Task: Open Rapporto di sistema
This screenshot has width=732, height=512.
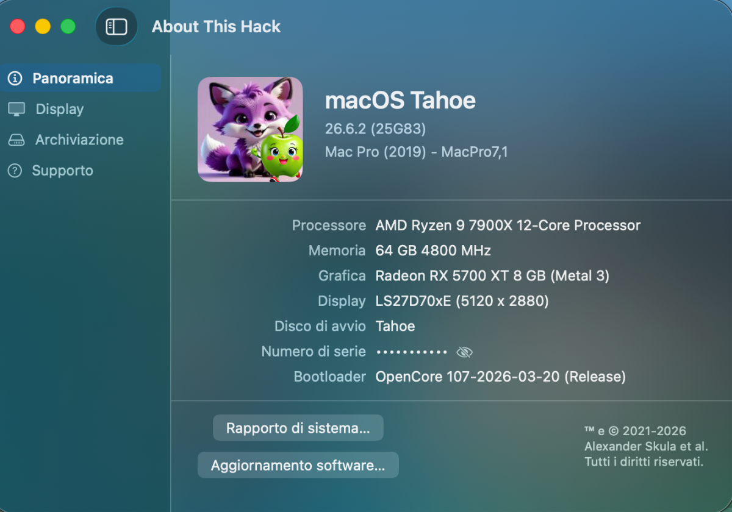Action: 298,428
